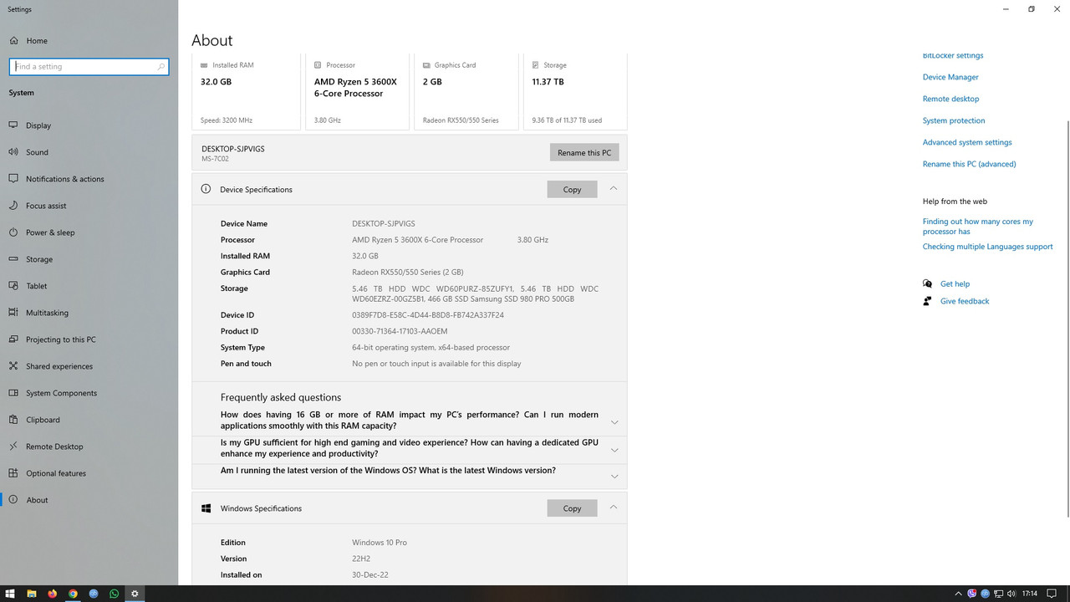Screen dimensions: 1070x602
Task: Click the Windows Start button
Action: 10,594
